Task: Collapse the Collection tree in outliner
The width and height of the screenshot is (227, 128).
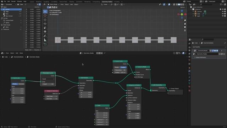Action: (191, 9)
